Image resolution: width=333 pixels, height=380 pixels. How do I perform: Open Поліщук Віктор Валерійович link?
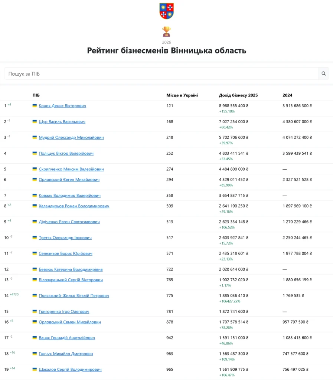coord(66,153)
